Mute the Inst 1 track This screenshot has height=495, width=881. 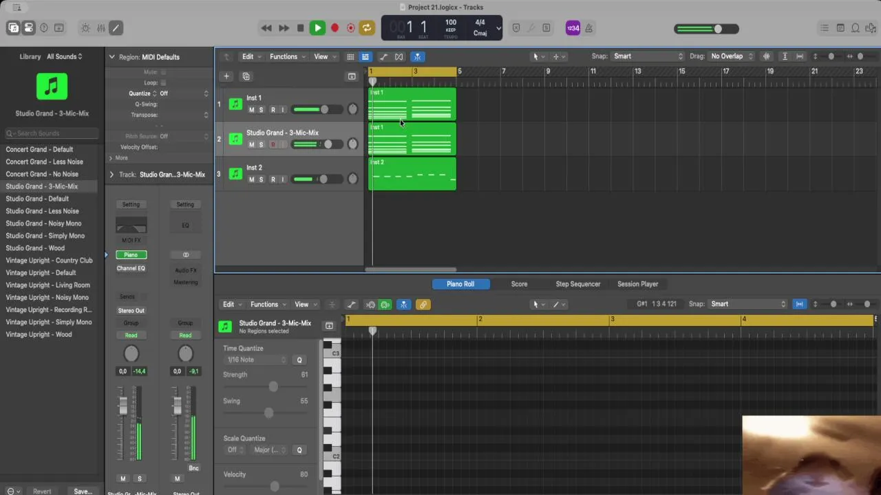251,110
